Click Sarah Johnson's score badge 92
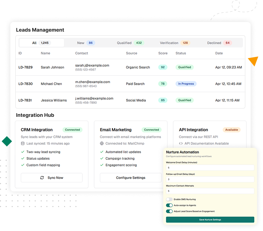The image size is (263, 231). point(163,68)
